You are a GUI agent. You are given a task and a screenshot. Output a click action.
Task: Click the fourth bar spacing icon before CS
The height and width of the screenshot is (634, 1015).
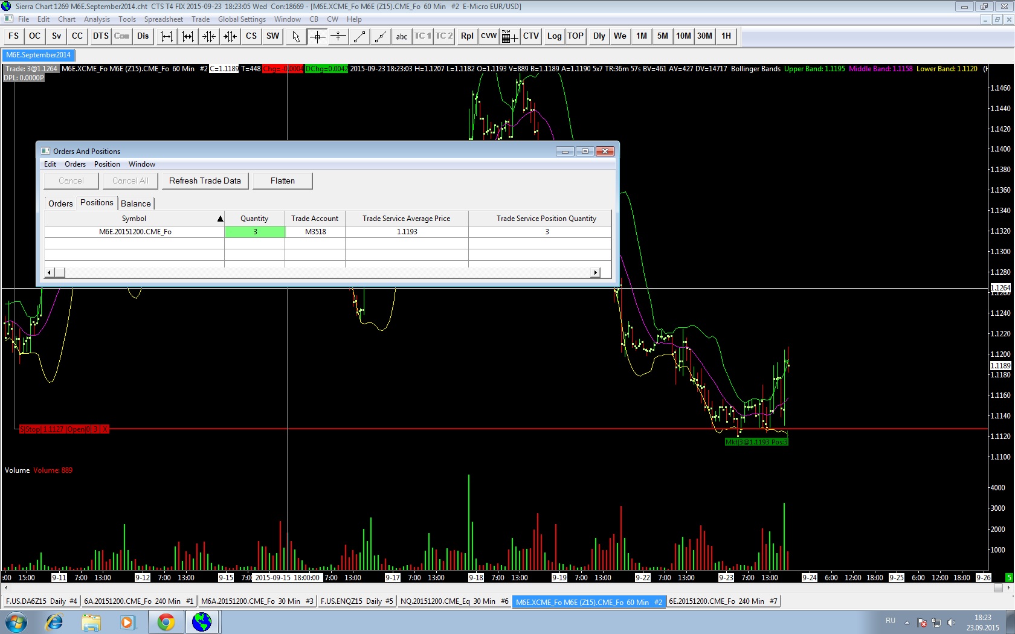coord(230,36)
